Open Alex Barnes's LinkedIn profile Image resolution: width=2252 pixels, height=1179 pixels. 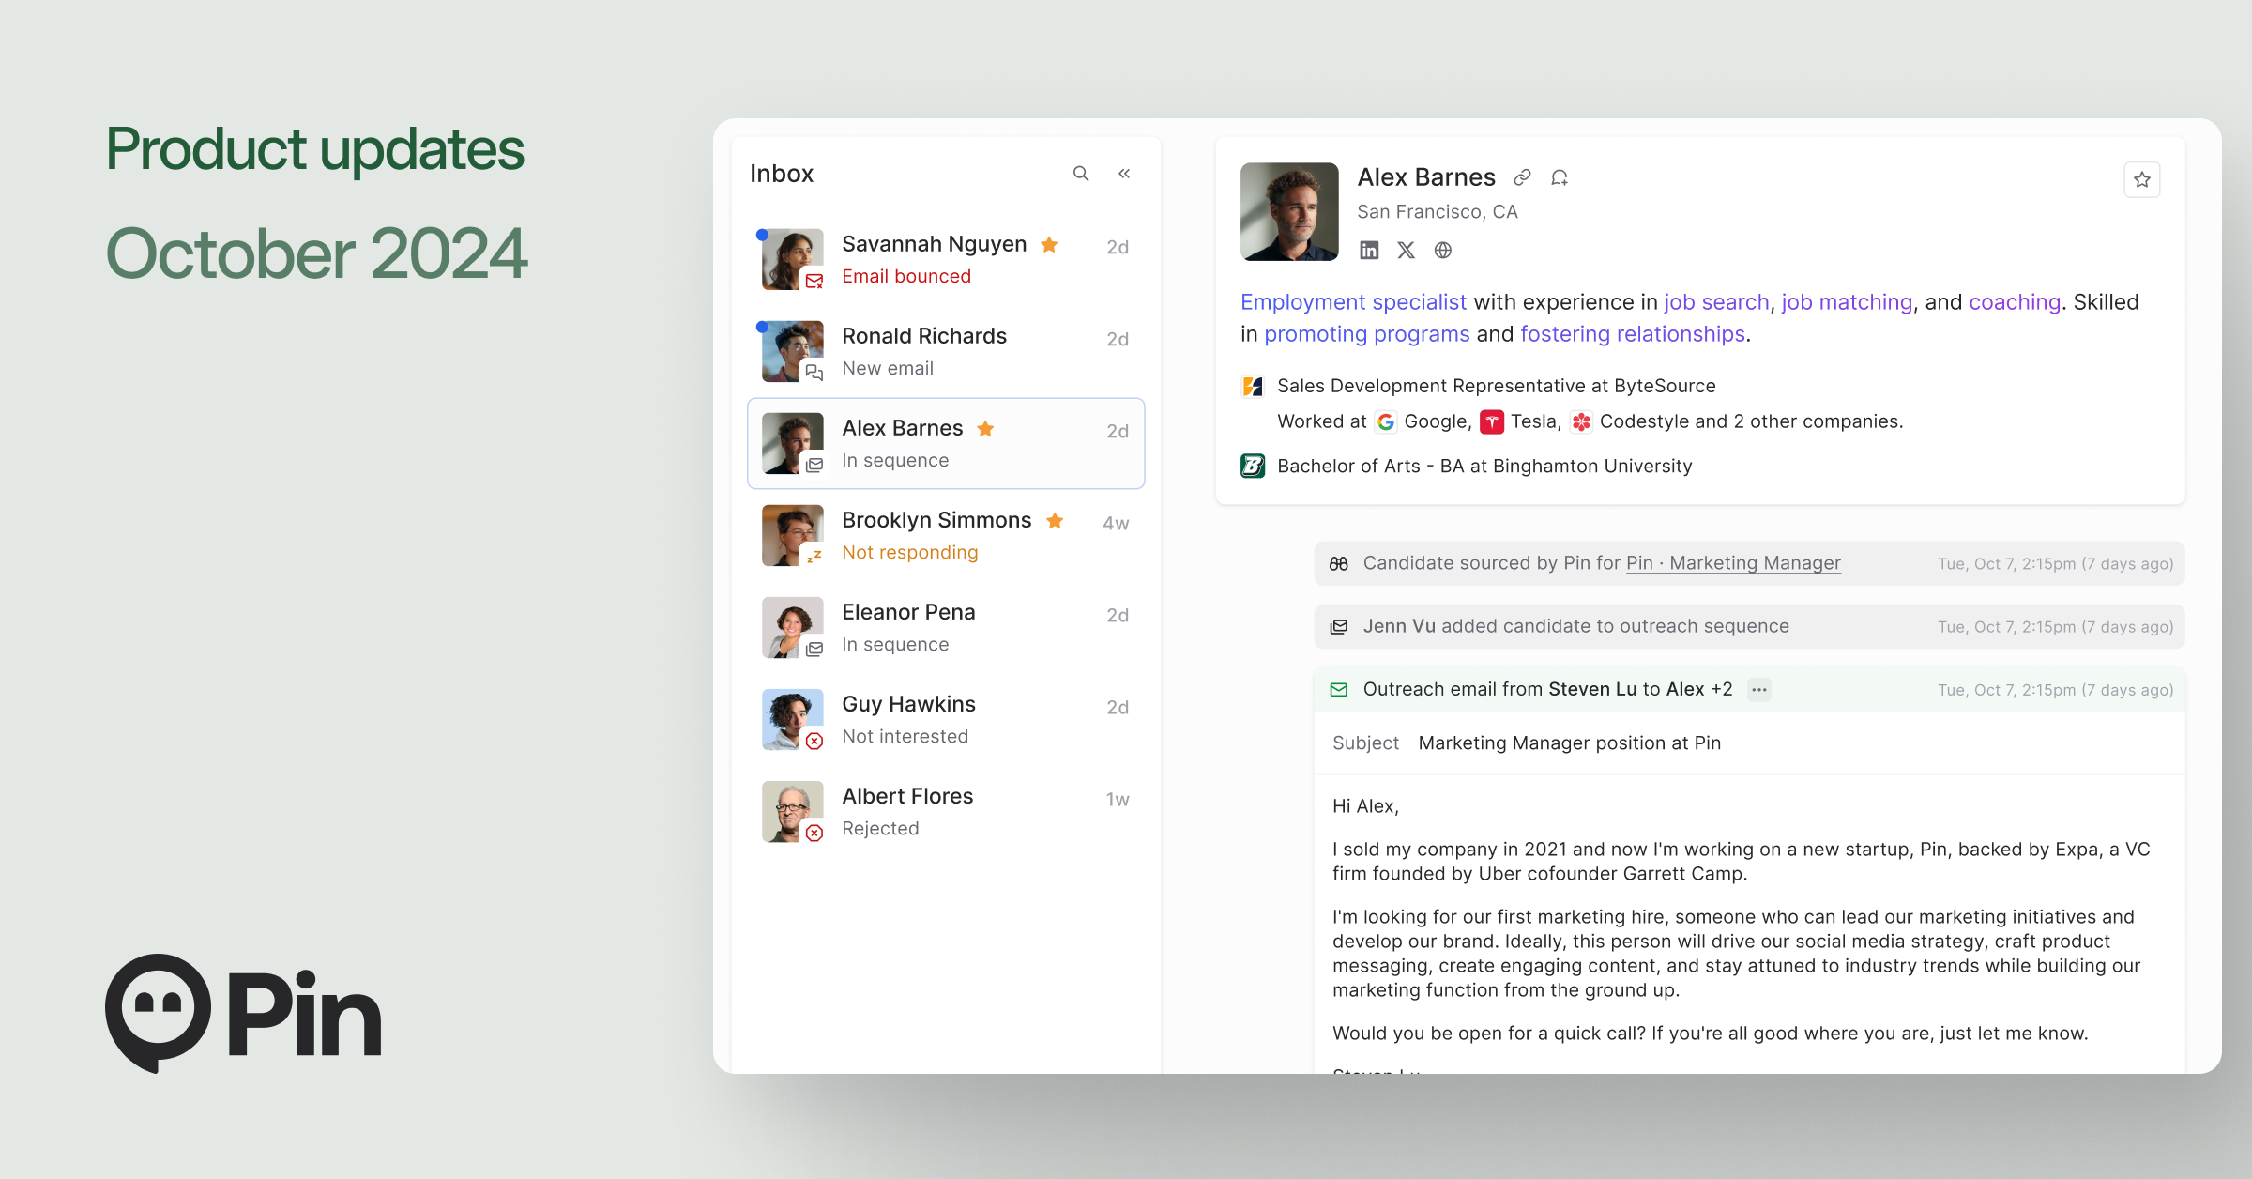[1369, 250]
